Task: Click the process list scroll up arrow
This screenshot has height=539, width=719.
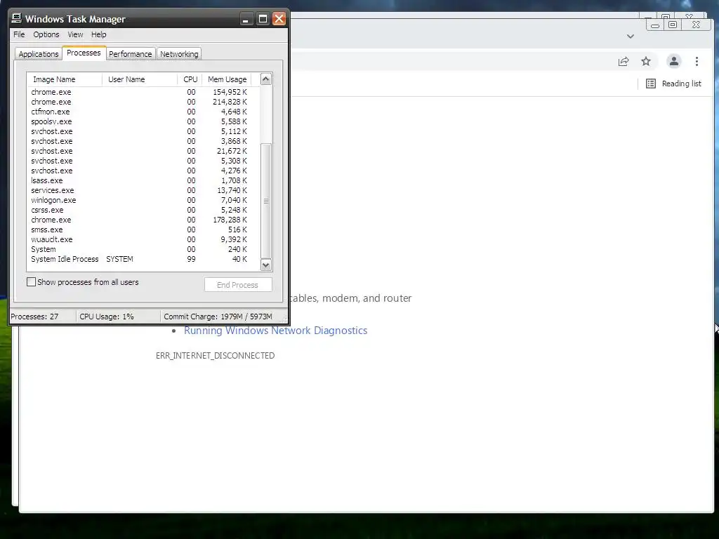Action: [x=266, y=79]
